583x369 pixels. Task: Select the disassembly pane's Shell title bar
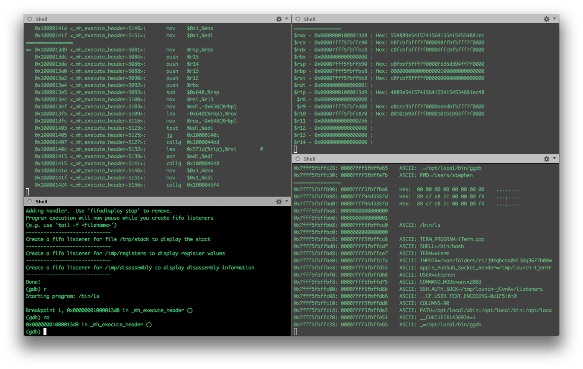(158, 19)
